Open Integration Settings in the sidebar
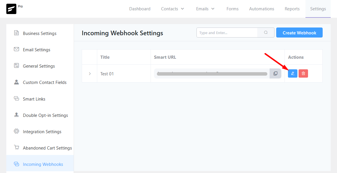The height and width of the screenshot is (173, 337). click(42, 132)
